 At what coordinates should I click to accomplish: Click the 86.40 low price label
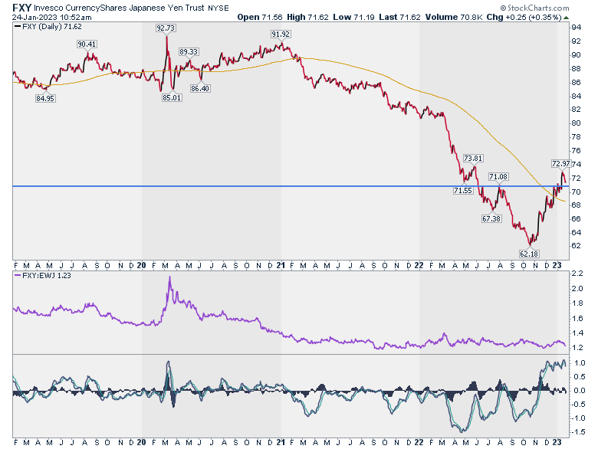(200, 88)
